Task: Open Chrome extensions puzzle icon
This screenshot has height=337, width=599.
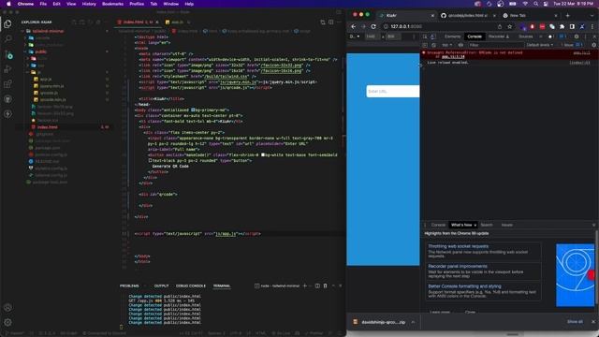Action: point(562,27)
